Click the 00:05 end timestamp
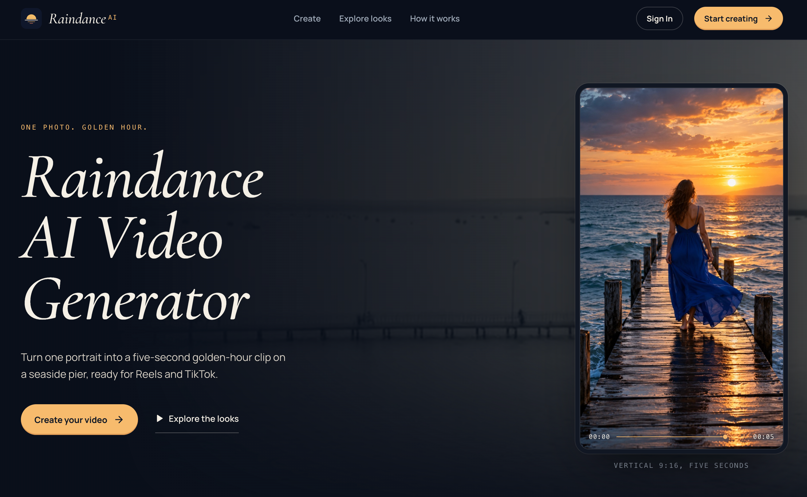Viewport: 807px width, 497px height. point(763,436)
